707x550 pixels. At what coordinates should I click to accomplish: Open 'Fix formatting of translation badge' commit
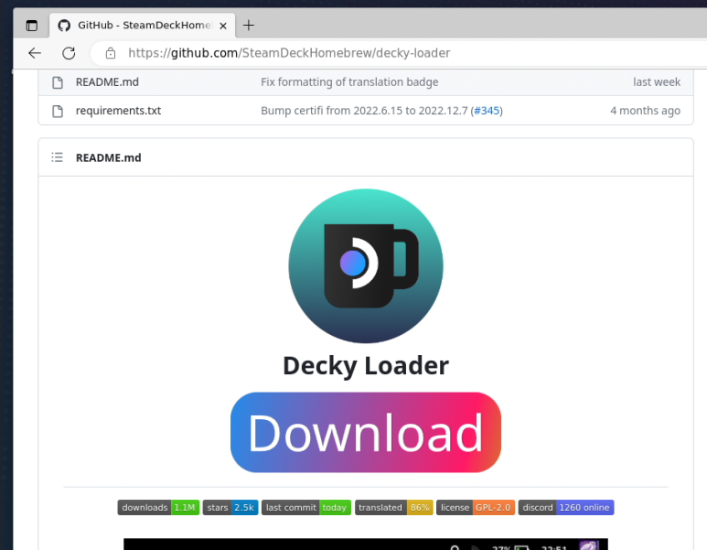[x=349, y=82]
